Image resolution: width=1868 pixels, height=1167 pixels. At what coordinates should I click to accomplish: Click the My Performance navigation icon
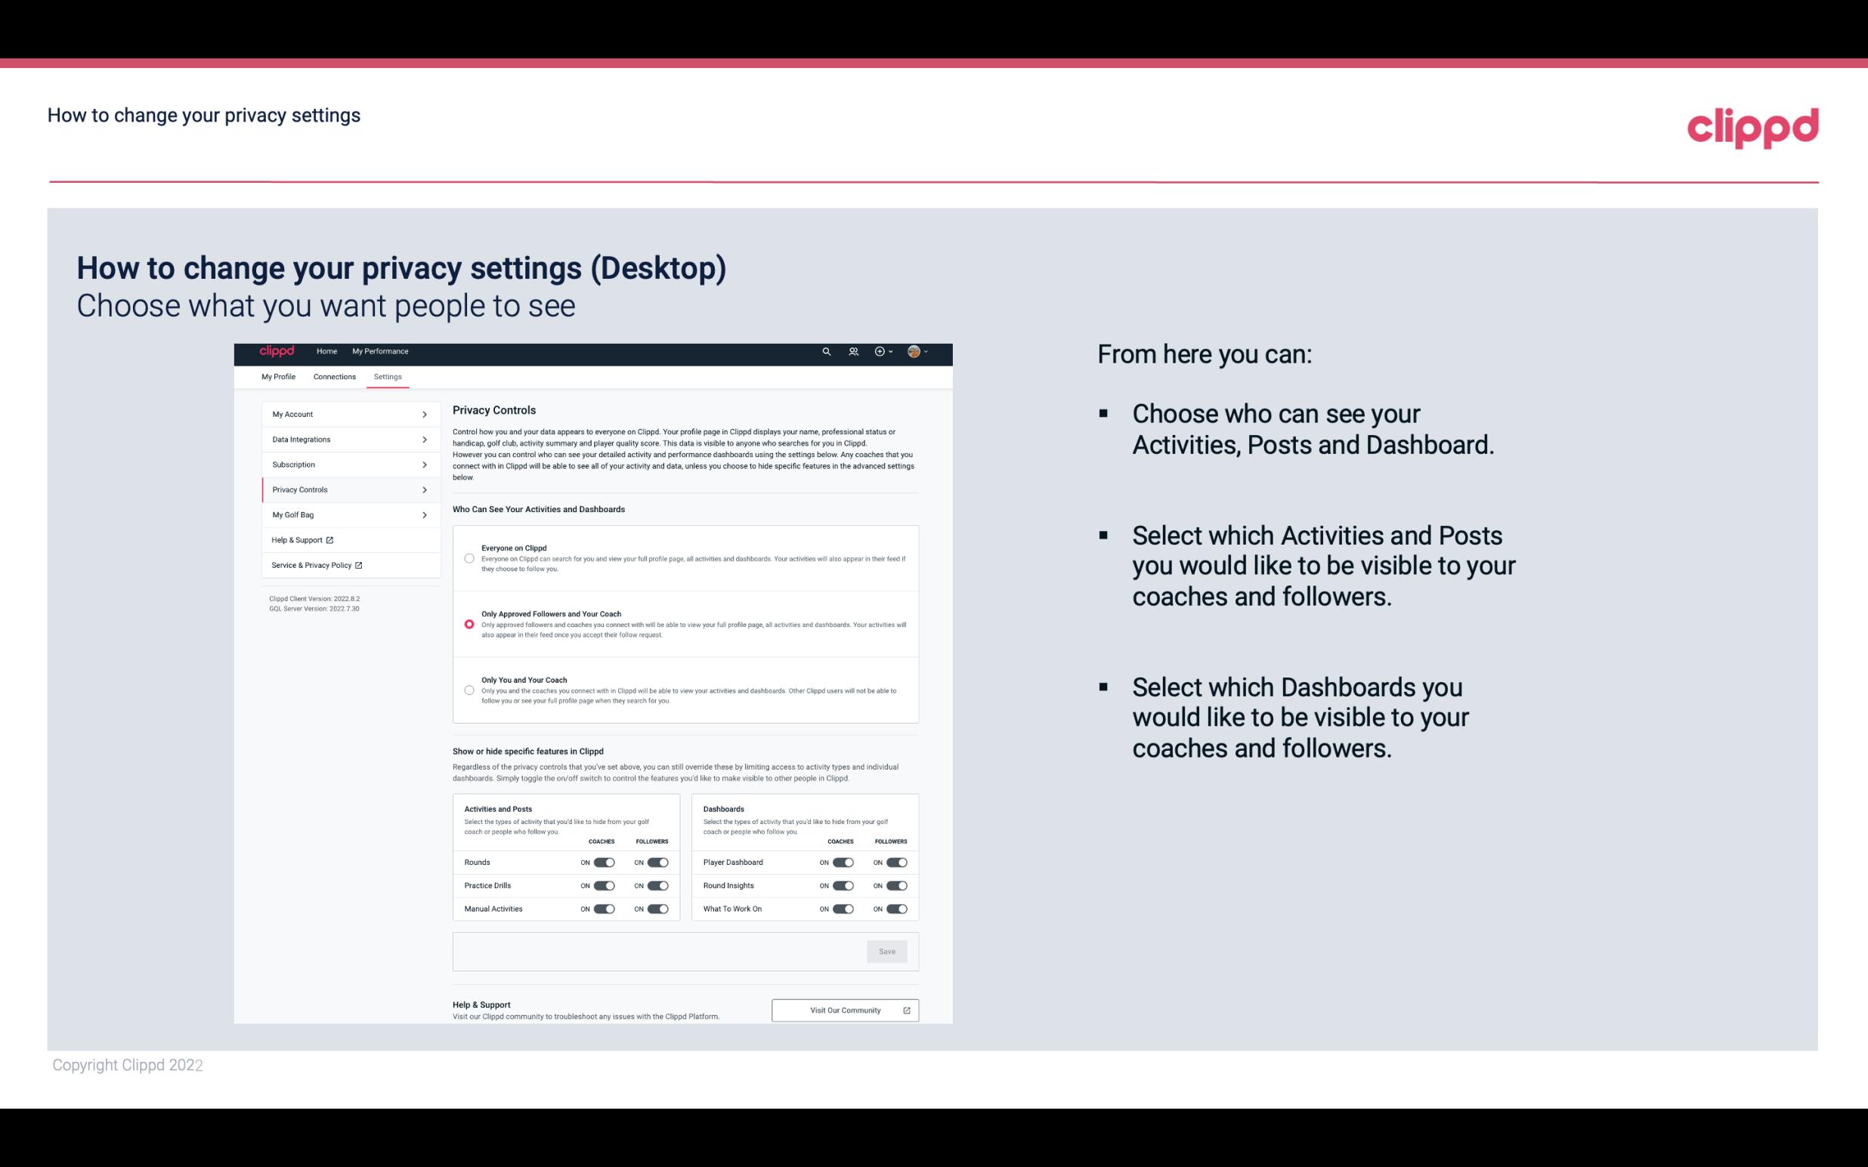pyautogui.click(x=381, y=351)
